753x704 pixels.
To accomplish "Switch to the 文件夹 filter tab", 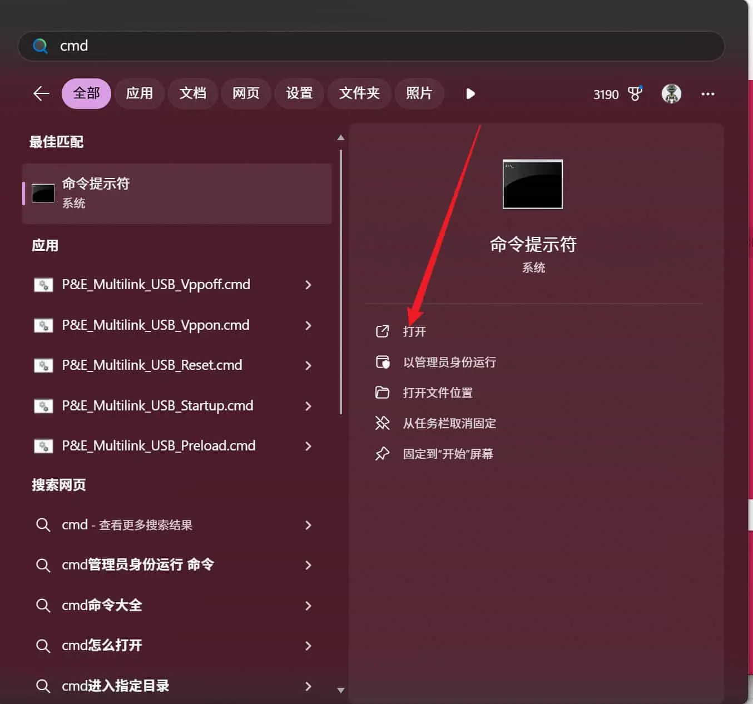I will (x=359, y=93).
